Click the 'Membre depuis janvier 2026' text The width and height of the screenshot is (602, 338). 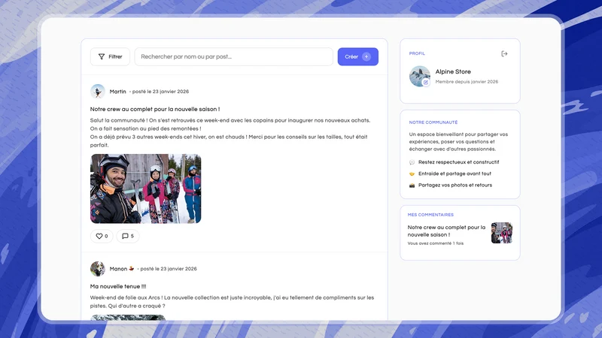pyautogui.click(x=467, y=82)
